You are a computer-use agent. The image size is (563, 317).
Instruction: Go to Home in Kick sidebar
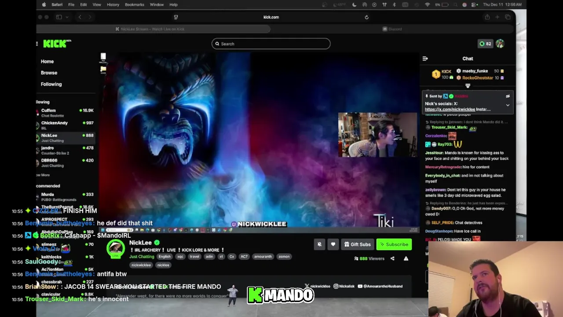point(47,62)
